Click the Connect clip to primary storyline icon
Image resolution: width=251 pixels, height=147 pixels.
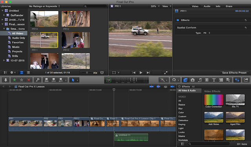point(46,80)
